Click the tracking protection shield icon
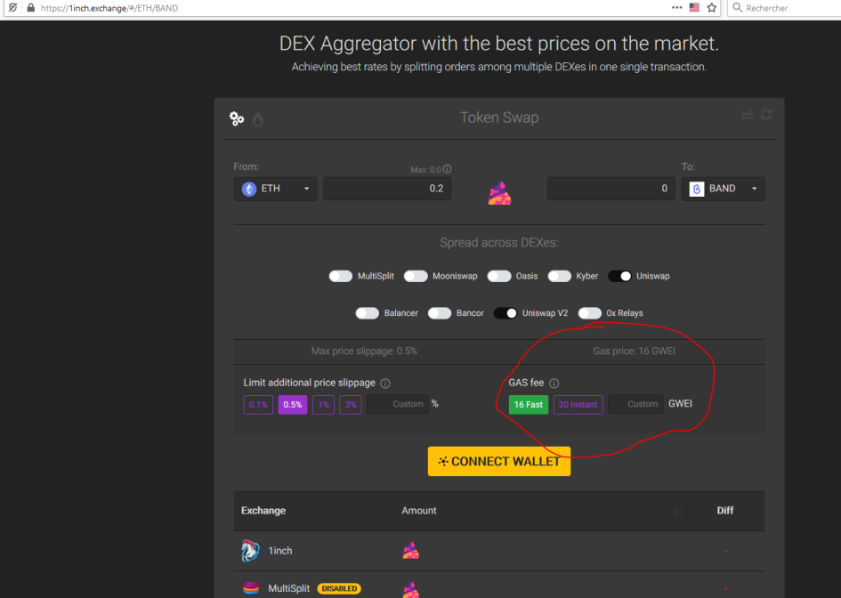Image resolution: width=841 pixels, height=598 pixels. tap(12, 8)
